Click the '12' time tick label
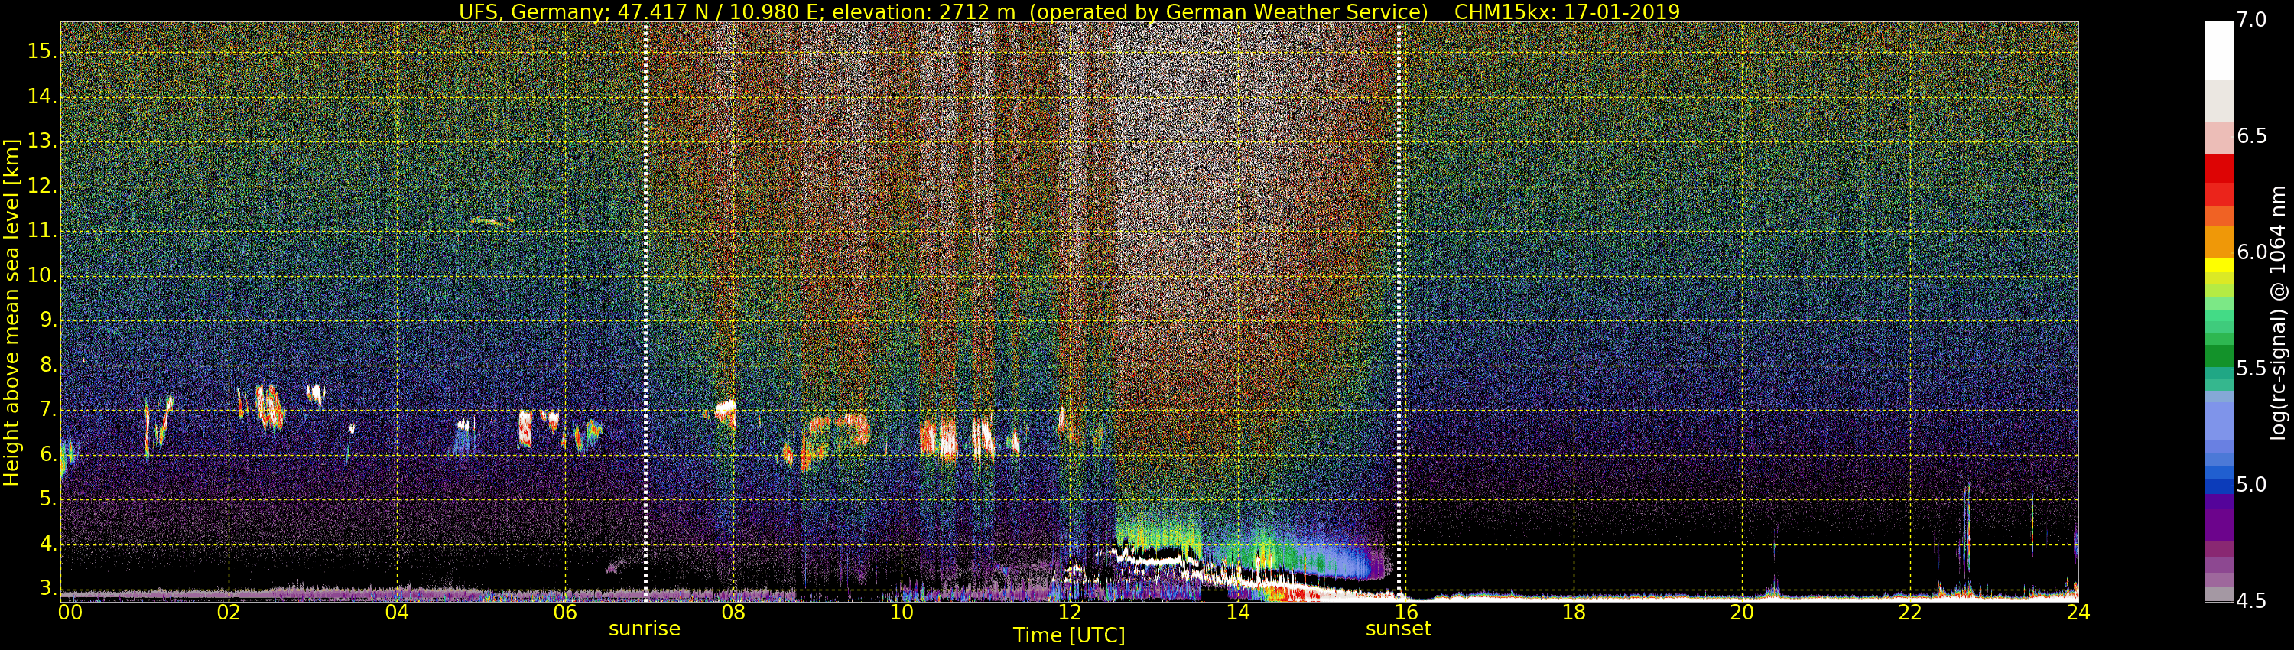The height and width of the screenshot is (650, 2294). (x=1070, y=612)
